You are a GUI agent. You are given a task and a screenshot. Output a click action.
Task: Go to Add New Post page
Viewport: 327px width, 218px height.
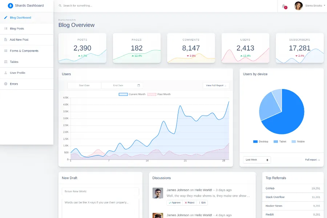[x=19, y=40]
